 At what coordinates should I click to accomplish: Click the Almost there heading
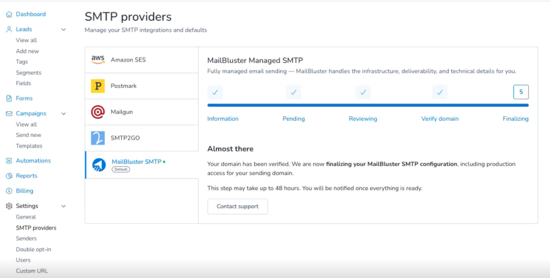tap(230, 149)
